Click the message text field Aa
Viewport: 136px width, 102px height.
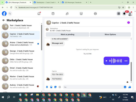[x=93, y=87]
